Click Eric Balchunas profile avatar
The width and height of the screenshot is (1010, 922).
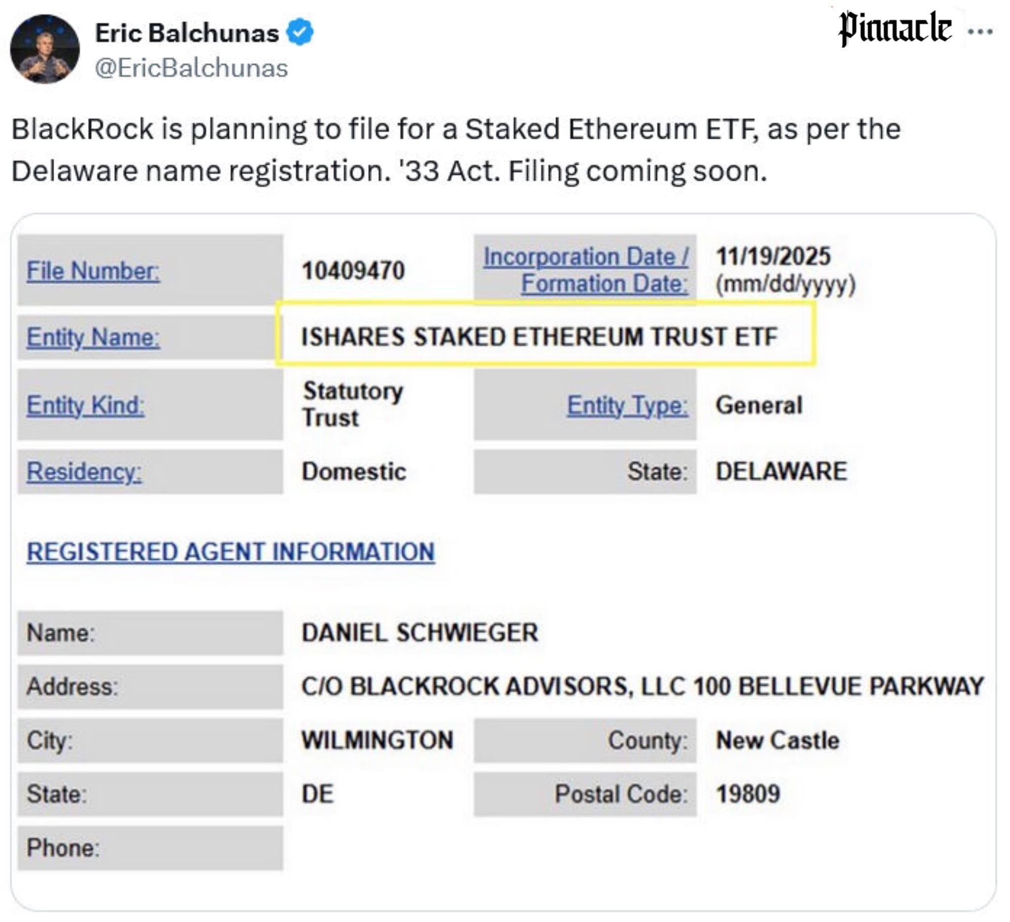(45, 49)
